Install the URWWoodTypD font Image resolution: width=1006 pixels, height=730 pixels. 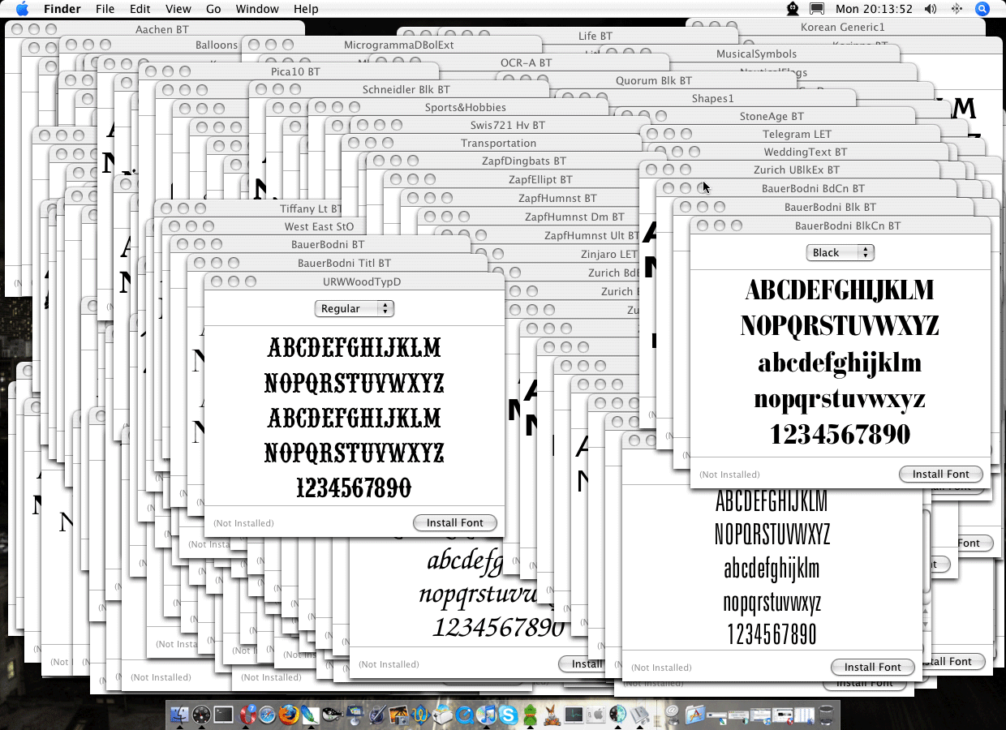[455, 523]
